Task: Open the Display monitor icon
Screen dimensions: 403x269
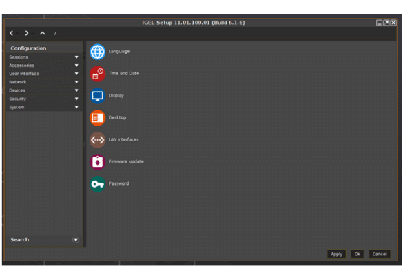Action: (x=97, y=96)
